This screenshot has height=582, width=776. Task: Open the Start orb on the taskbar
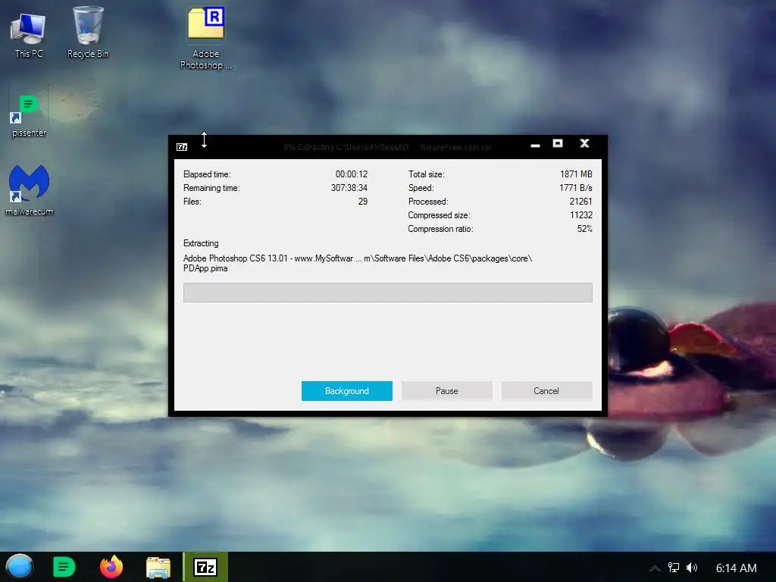(20, 567)
